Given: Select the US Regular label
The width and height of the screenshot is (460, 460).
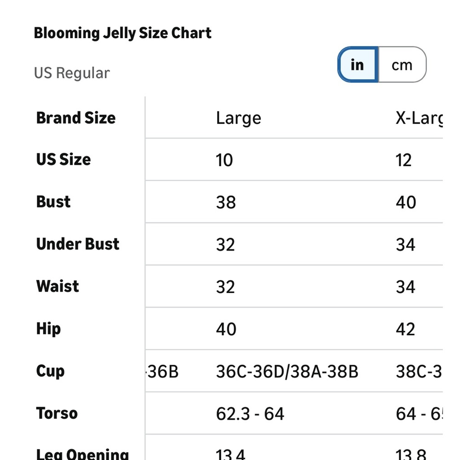Looking at the screenshot, I should tap(72, 73).
